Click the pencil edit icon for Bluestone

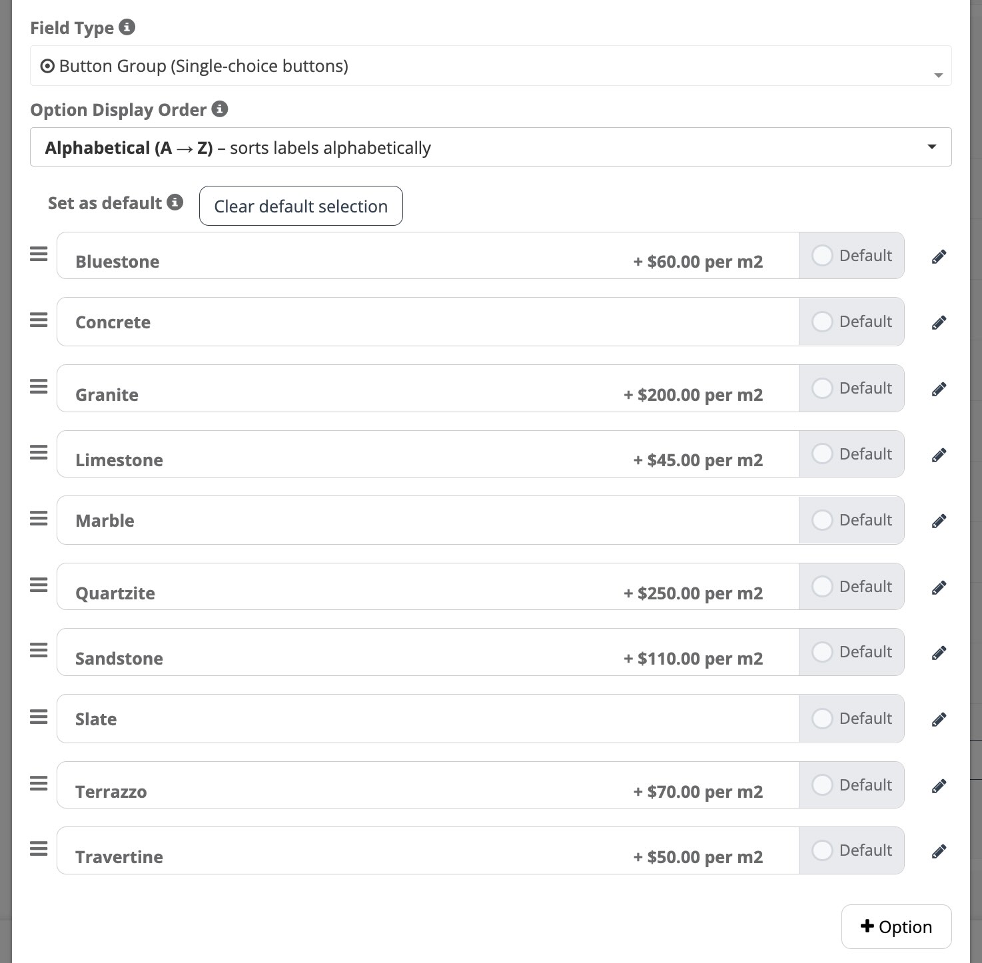(939, 256)
